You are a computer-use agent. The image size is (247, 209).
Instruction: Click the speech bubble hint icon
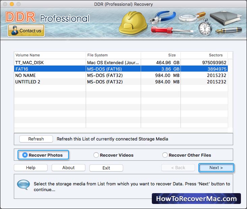tap(23, 185)
